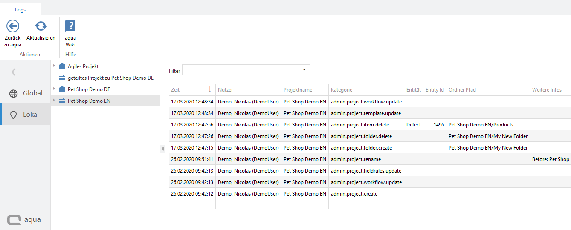Sort by the Nutzer column header
Image resolution: width=571 pixels, height=230 pixels.
pos(226,90)
